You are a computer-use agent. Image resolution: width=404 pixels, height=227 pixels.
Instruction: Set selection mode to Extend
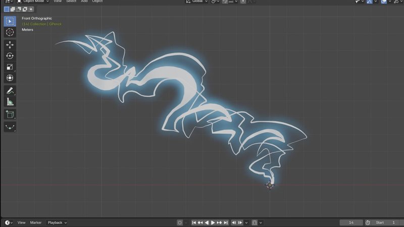[13, 9]
